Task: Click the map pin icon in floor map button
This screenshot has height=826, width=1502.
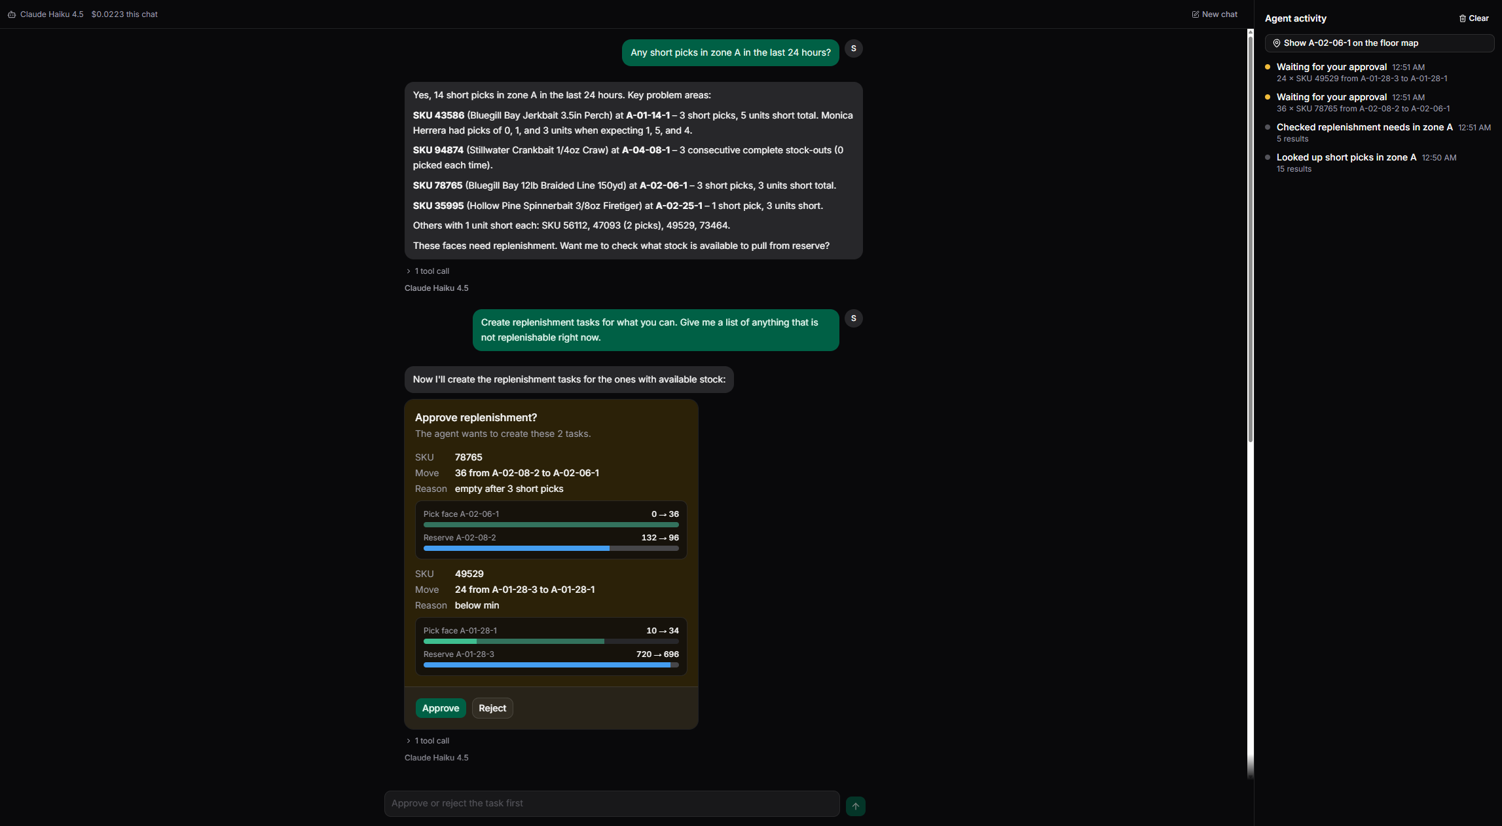Action: [1276, 43]
